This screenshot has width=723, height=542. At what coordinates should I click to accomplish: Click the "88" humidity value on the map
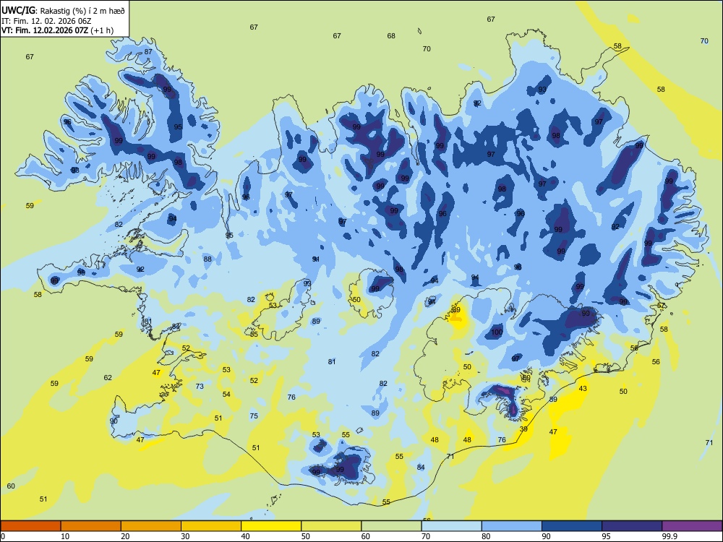point(208,259)
